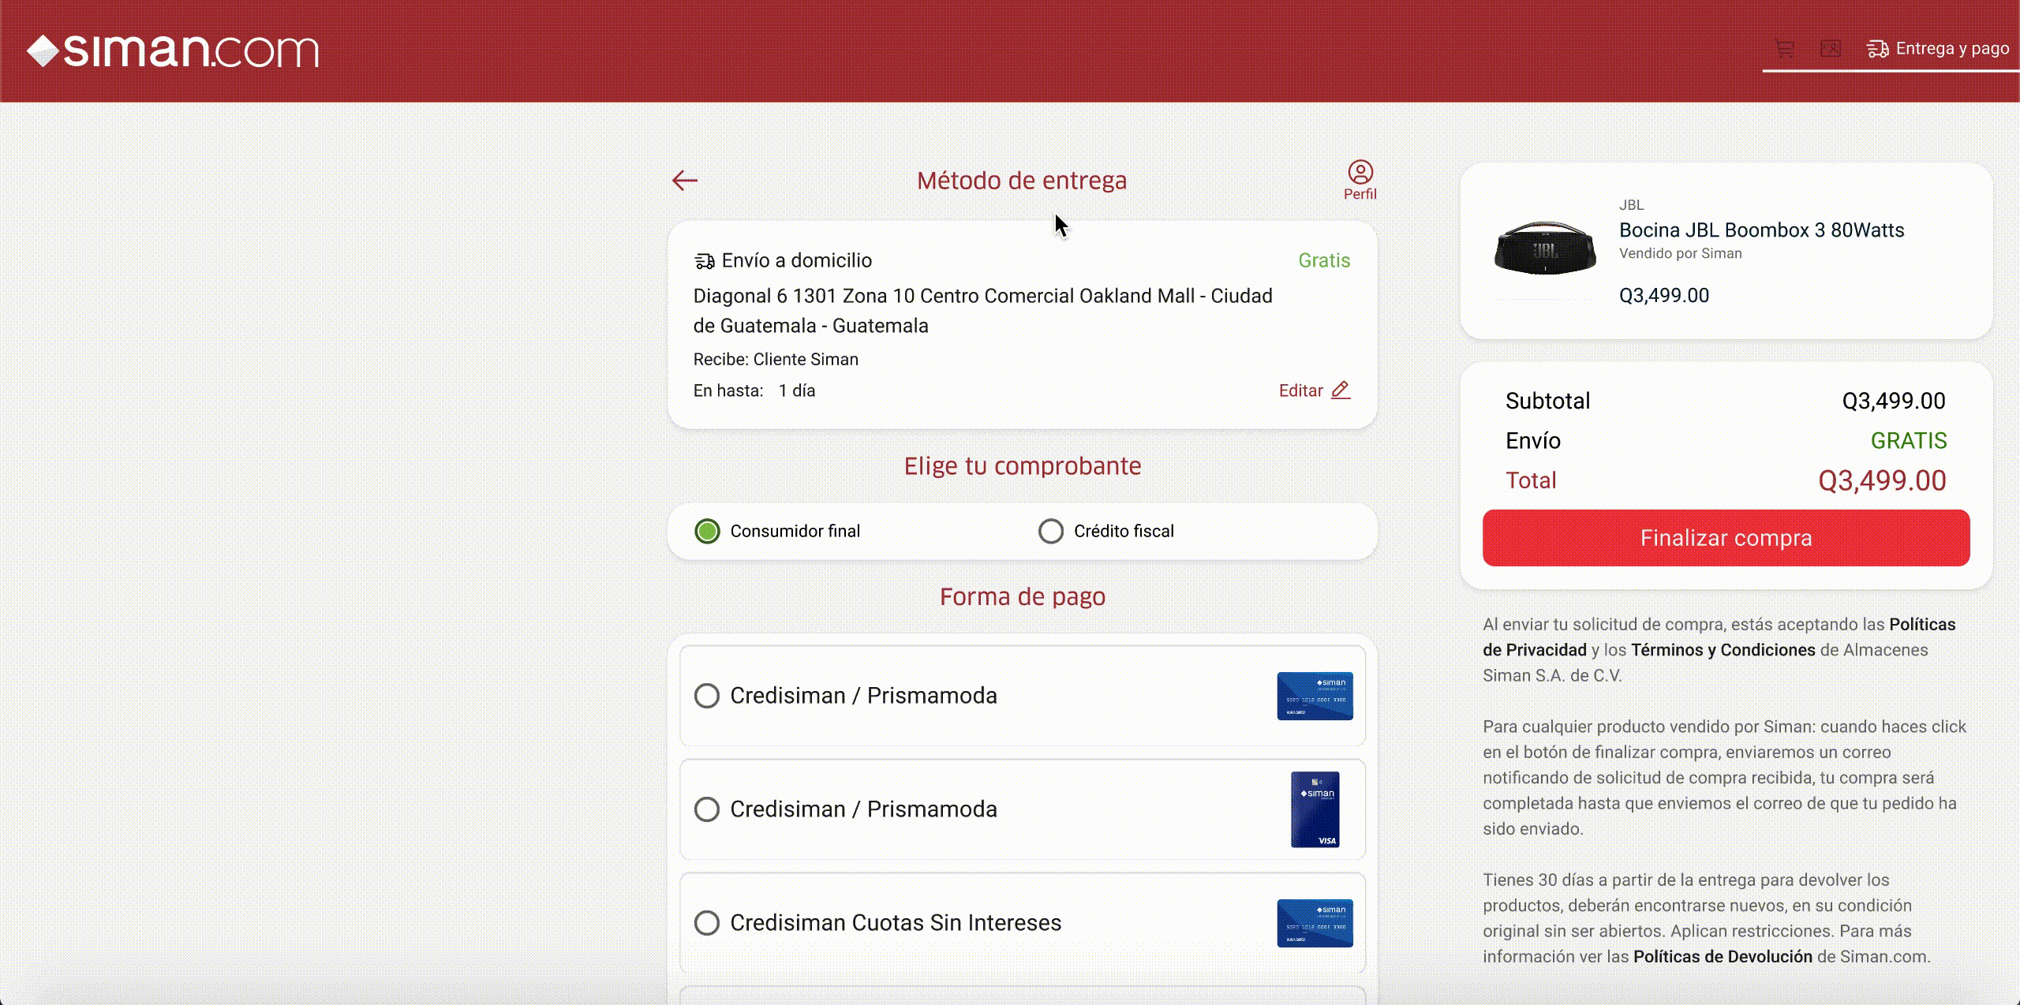Screen dimensions: 2020x1005
Task: Click the Editar link
Action: click(1300, 390)
